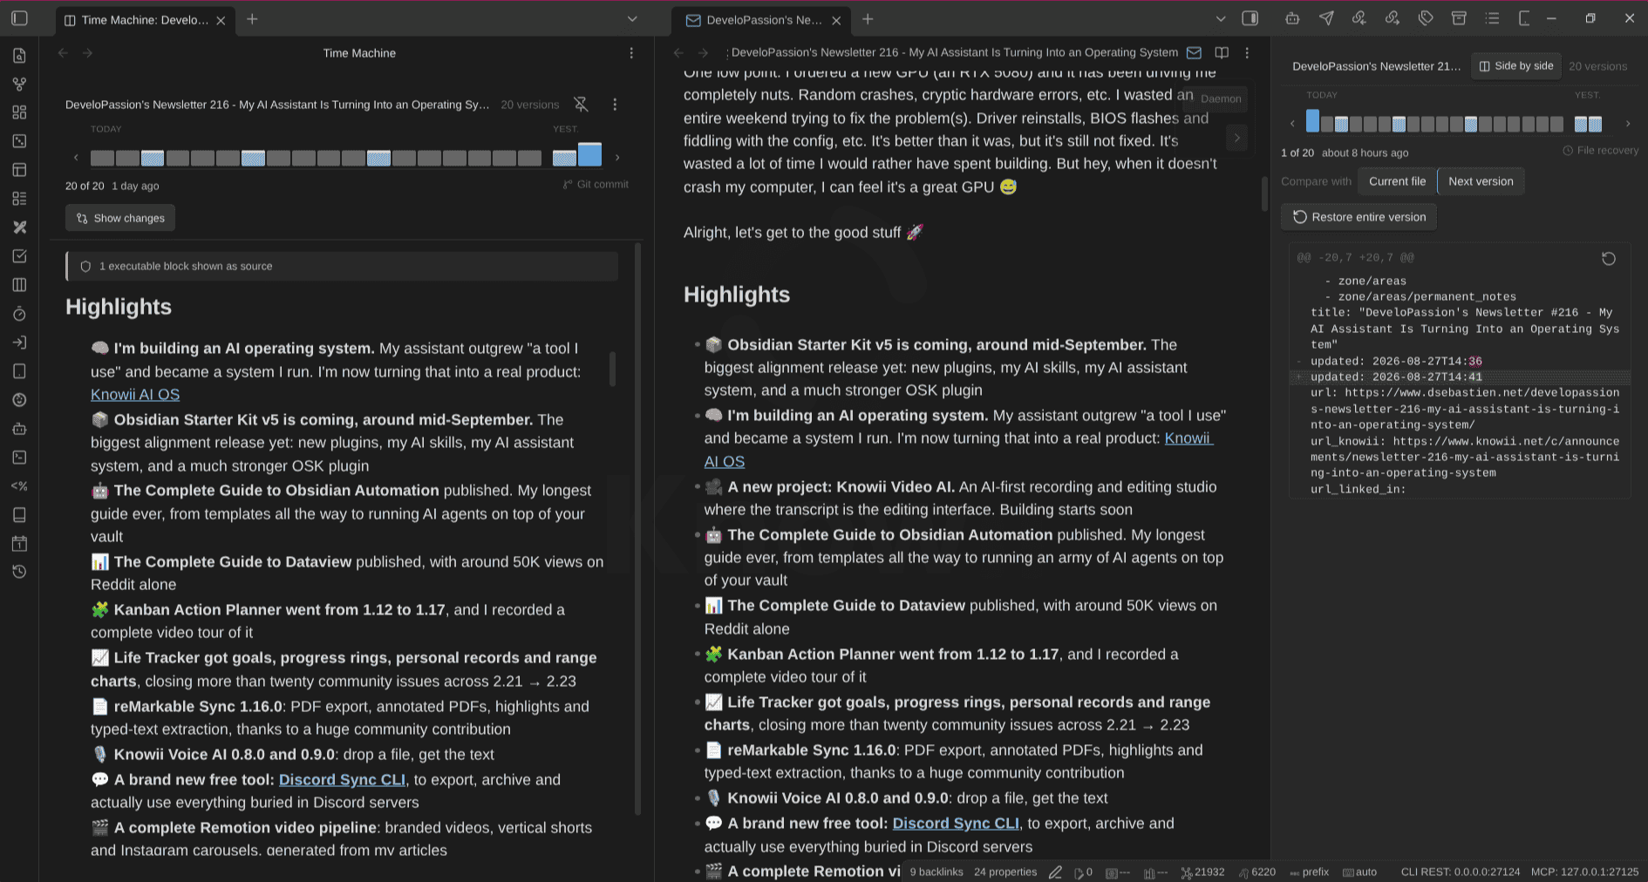Click the robot icon in top-right toolbar
The height and width of the screenshot is (882, 1648).
1292,18
